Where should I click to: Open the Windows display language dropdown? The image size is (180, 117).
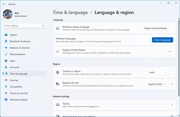point(158,28)
